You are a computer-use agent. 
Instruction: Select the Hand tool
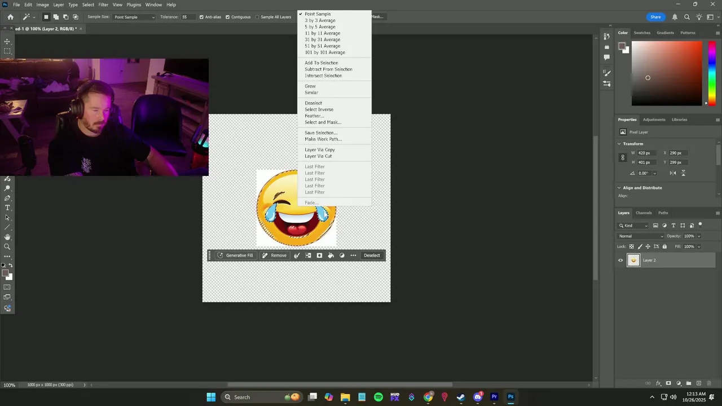(7, 237)
